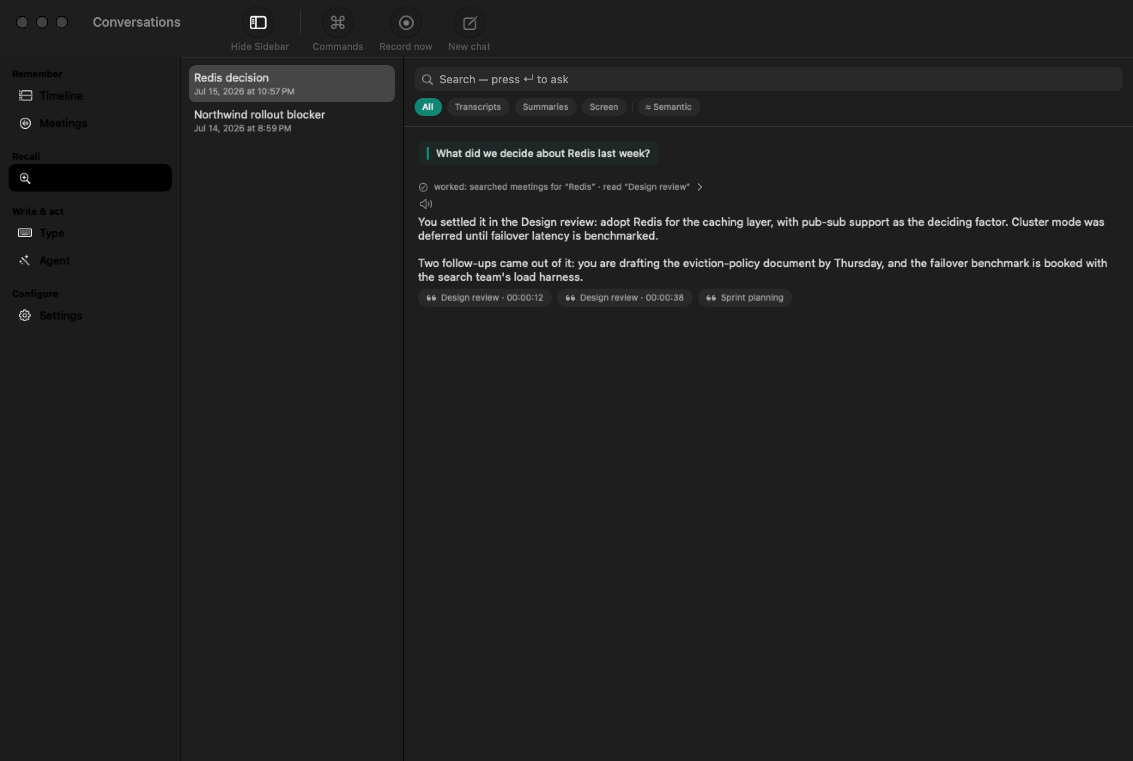The width and height of the screenshot is (1133, 761).
Task: Open the Agent section
Action: (x=90, y=261)
